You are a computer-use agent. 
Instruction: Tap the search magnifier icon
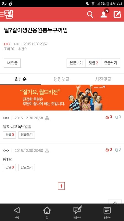(90, 15)
